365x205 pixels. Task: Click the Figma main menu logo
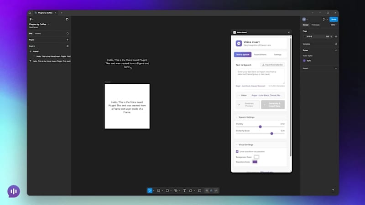coord(31,19)
